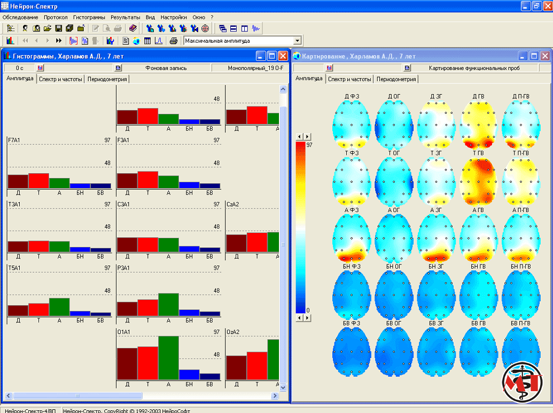Image resolution: width=553 pixels, height=413 pixels.
Task: Click the floppy disk save icon
Action: [59, 28]
